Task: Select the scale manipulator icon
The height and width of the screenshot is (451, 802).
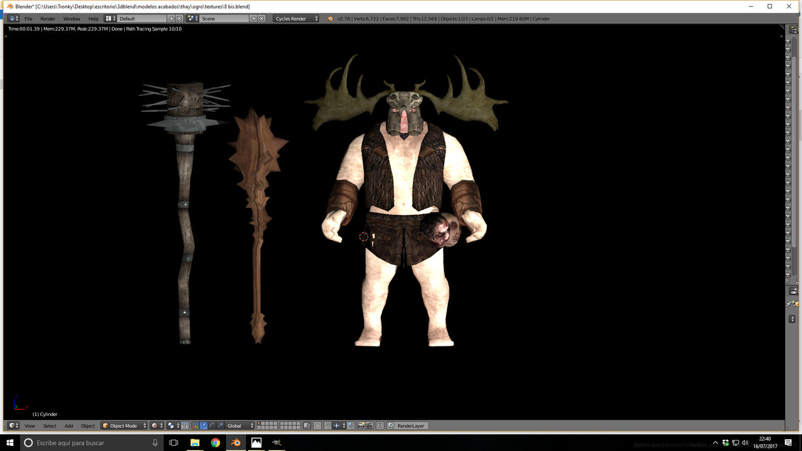Action: click(x=220, y=426)
